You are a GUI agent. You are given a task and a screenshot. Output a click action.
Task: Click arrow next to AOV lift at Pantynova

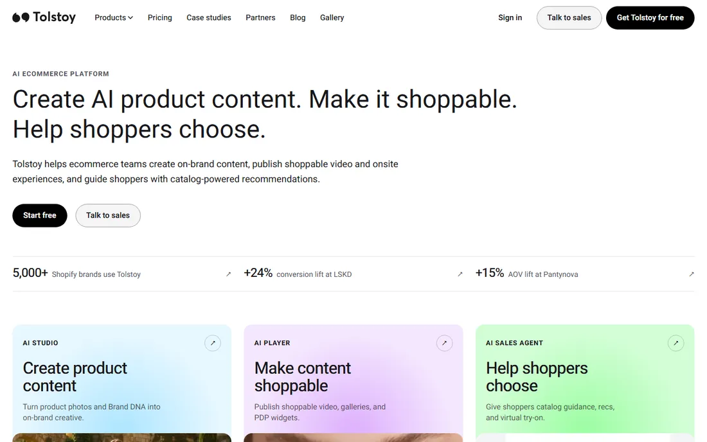pos(691,274)
